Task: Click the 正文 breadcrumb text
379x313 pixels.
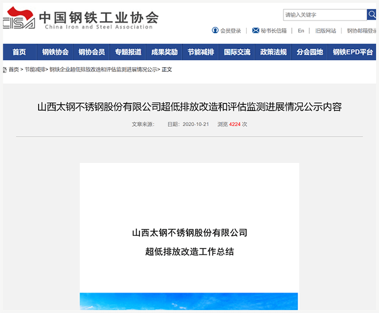Action: coord(167,69)
